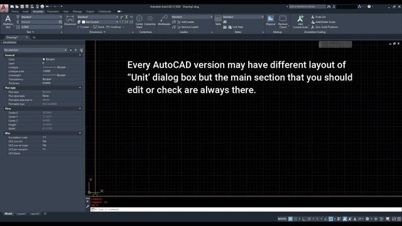Click the Quick dimension button
The image size is (402, 226).
[99, 27]
